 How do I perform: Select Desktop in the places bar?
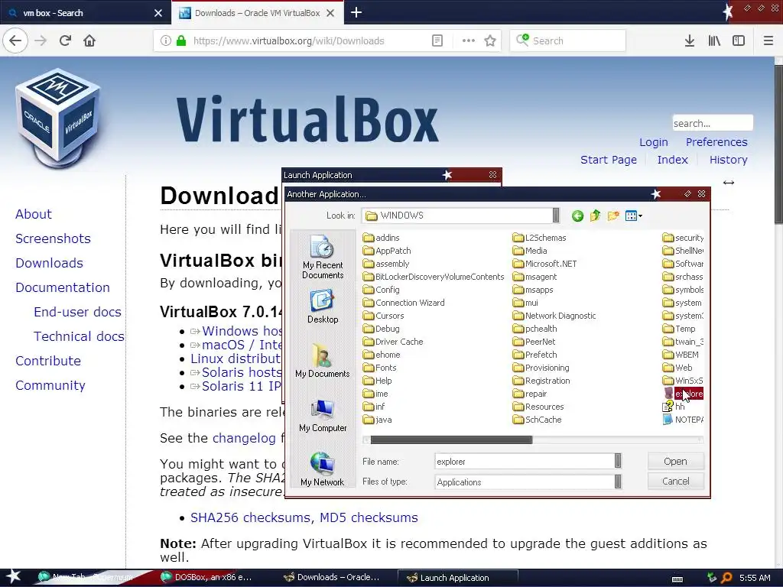(x=323, y=306)
